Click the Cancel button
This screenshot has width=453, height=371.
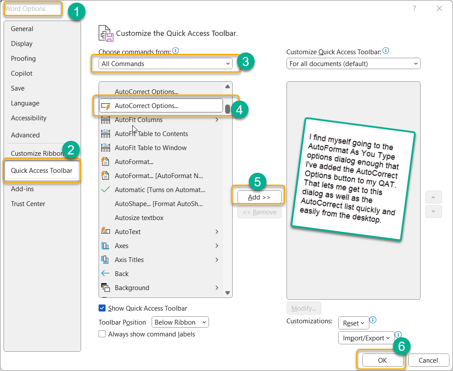click(x=428, y=360)
